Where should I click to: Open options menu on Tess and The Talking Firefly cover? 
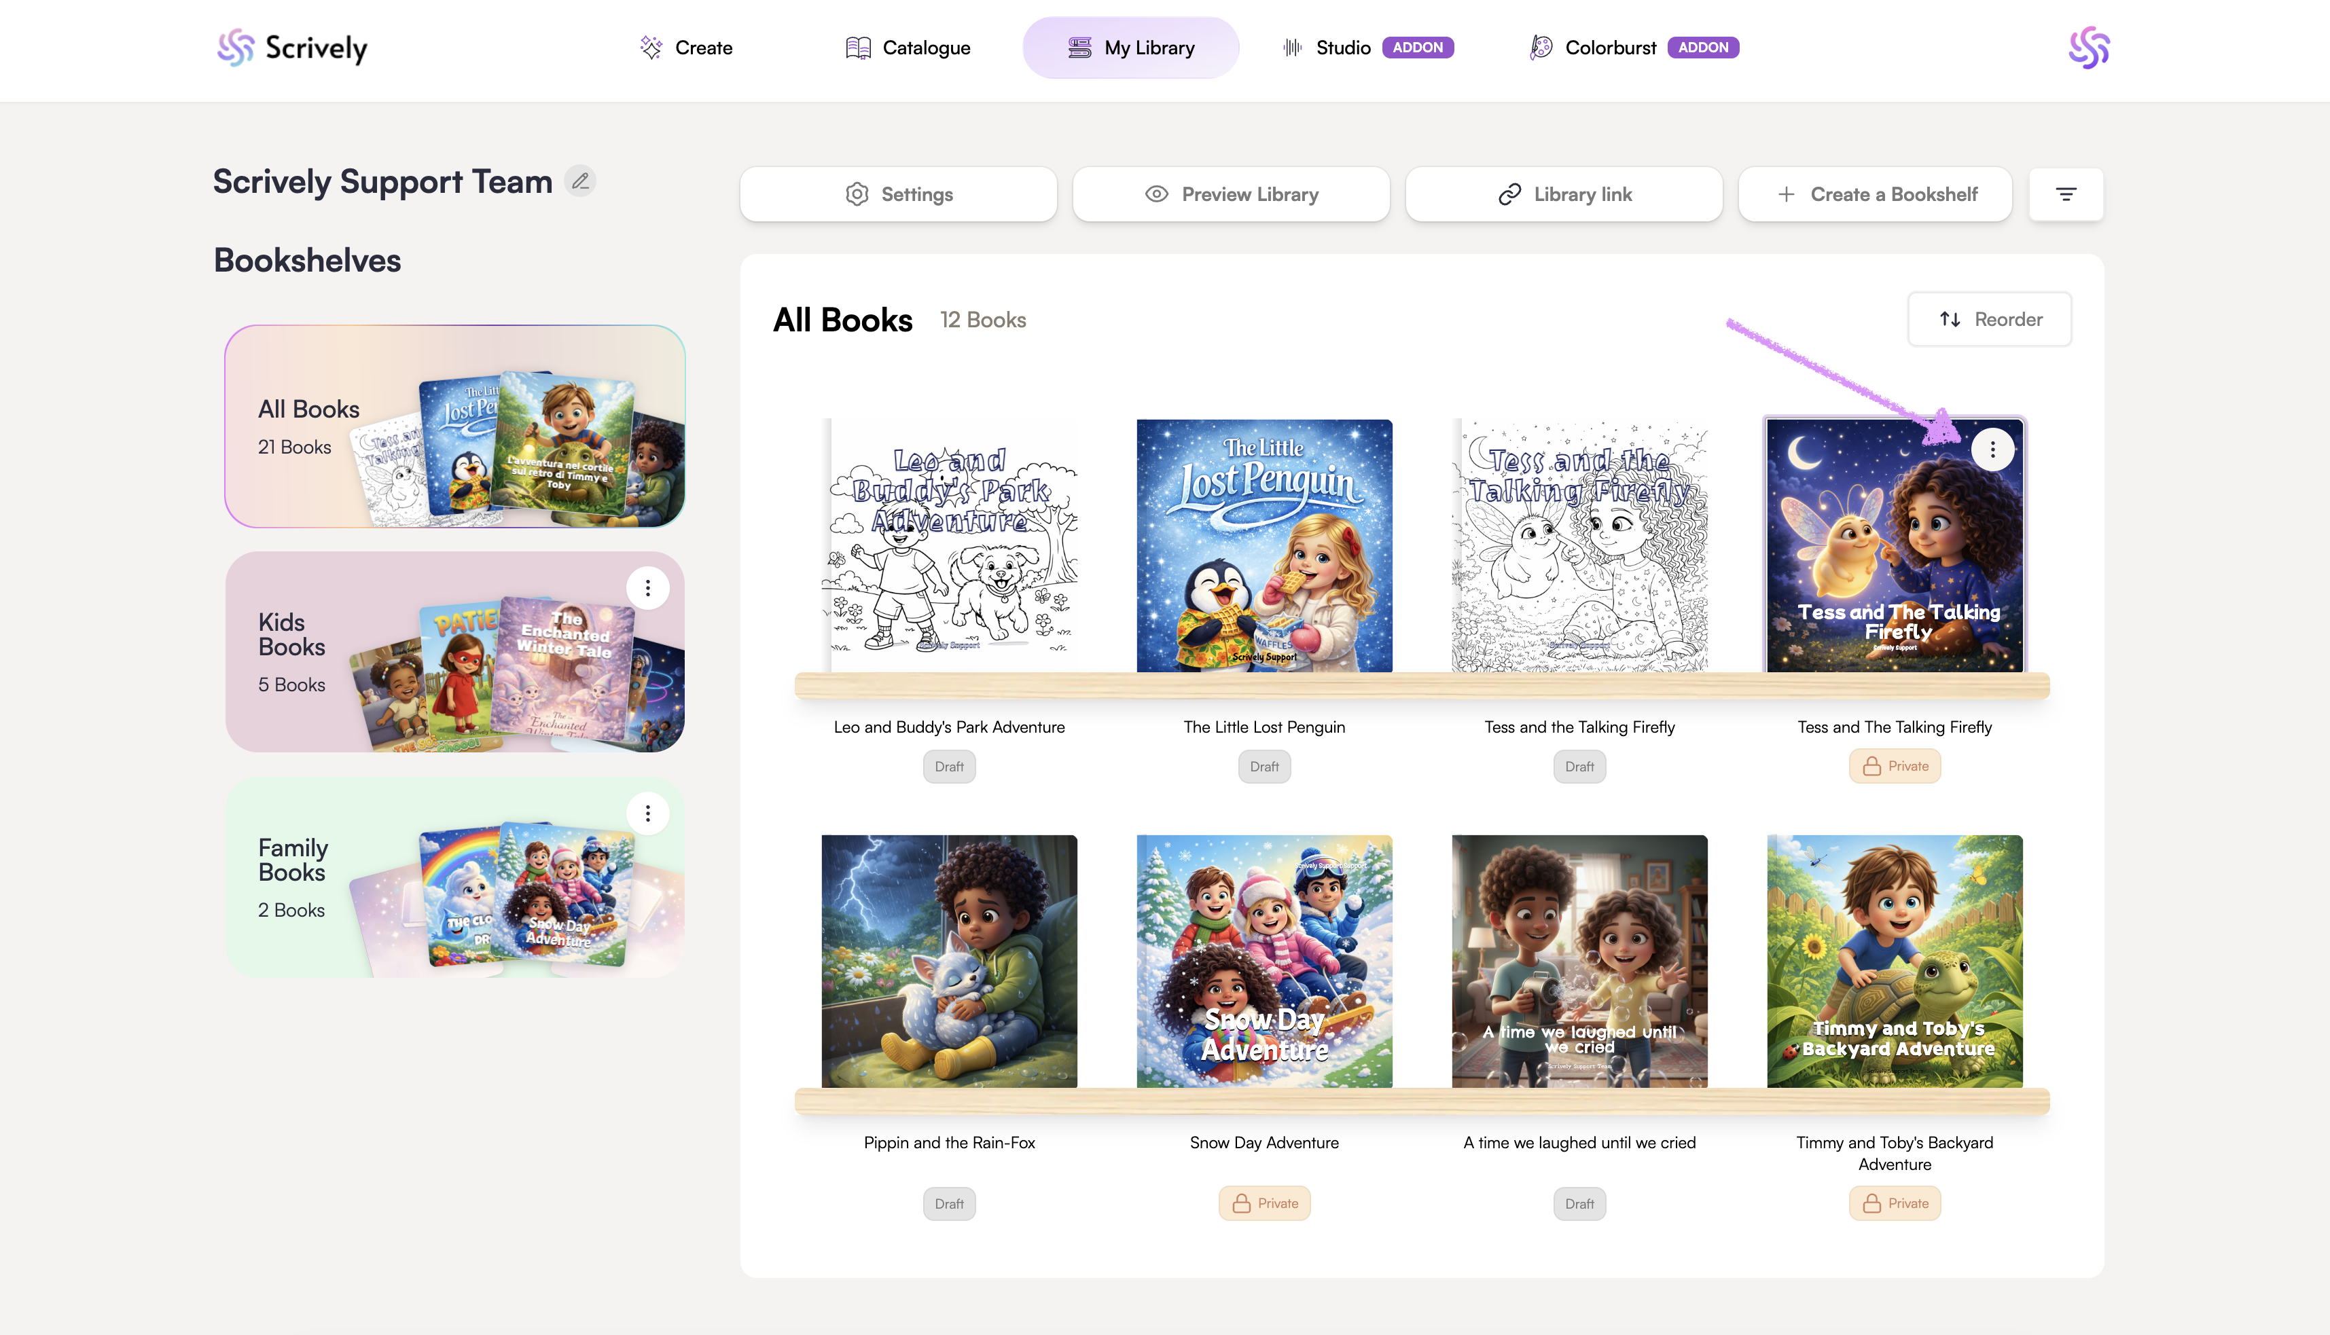[x=1992, y=450]
